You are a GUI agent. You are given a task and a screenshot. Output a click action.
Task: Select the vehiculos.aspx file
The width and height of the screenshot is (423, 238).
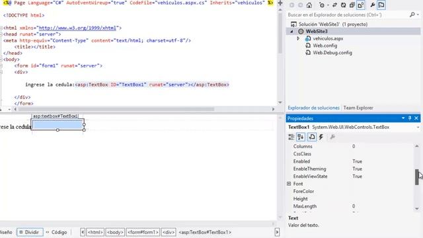point(328,38)
